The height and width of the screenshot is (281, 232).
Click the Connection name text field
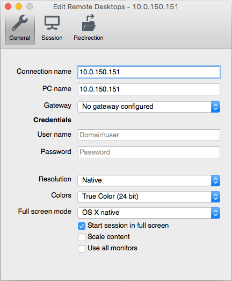pos(149,72)
